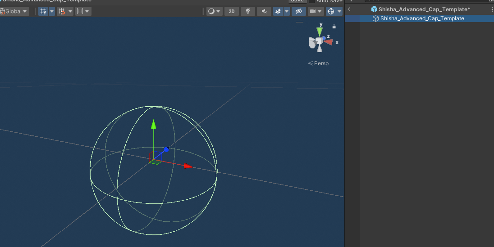Viewport: 494px width, 247px height.
Task: Select Shisha_Advanced_Cap_Template object row in hierarchy
Action: click(x=420, y=18)
